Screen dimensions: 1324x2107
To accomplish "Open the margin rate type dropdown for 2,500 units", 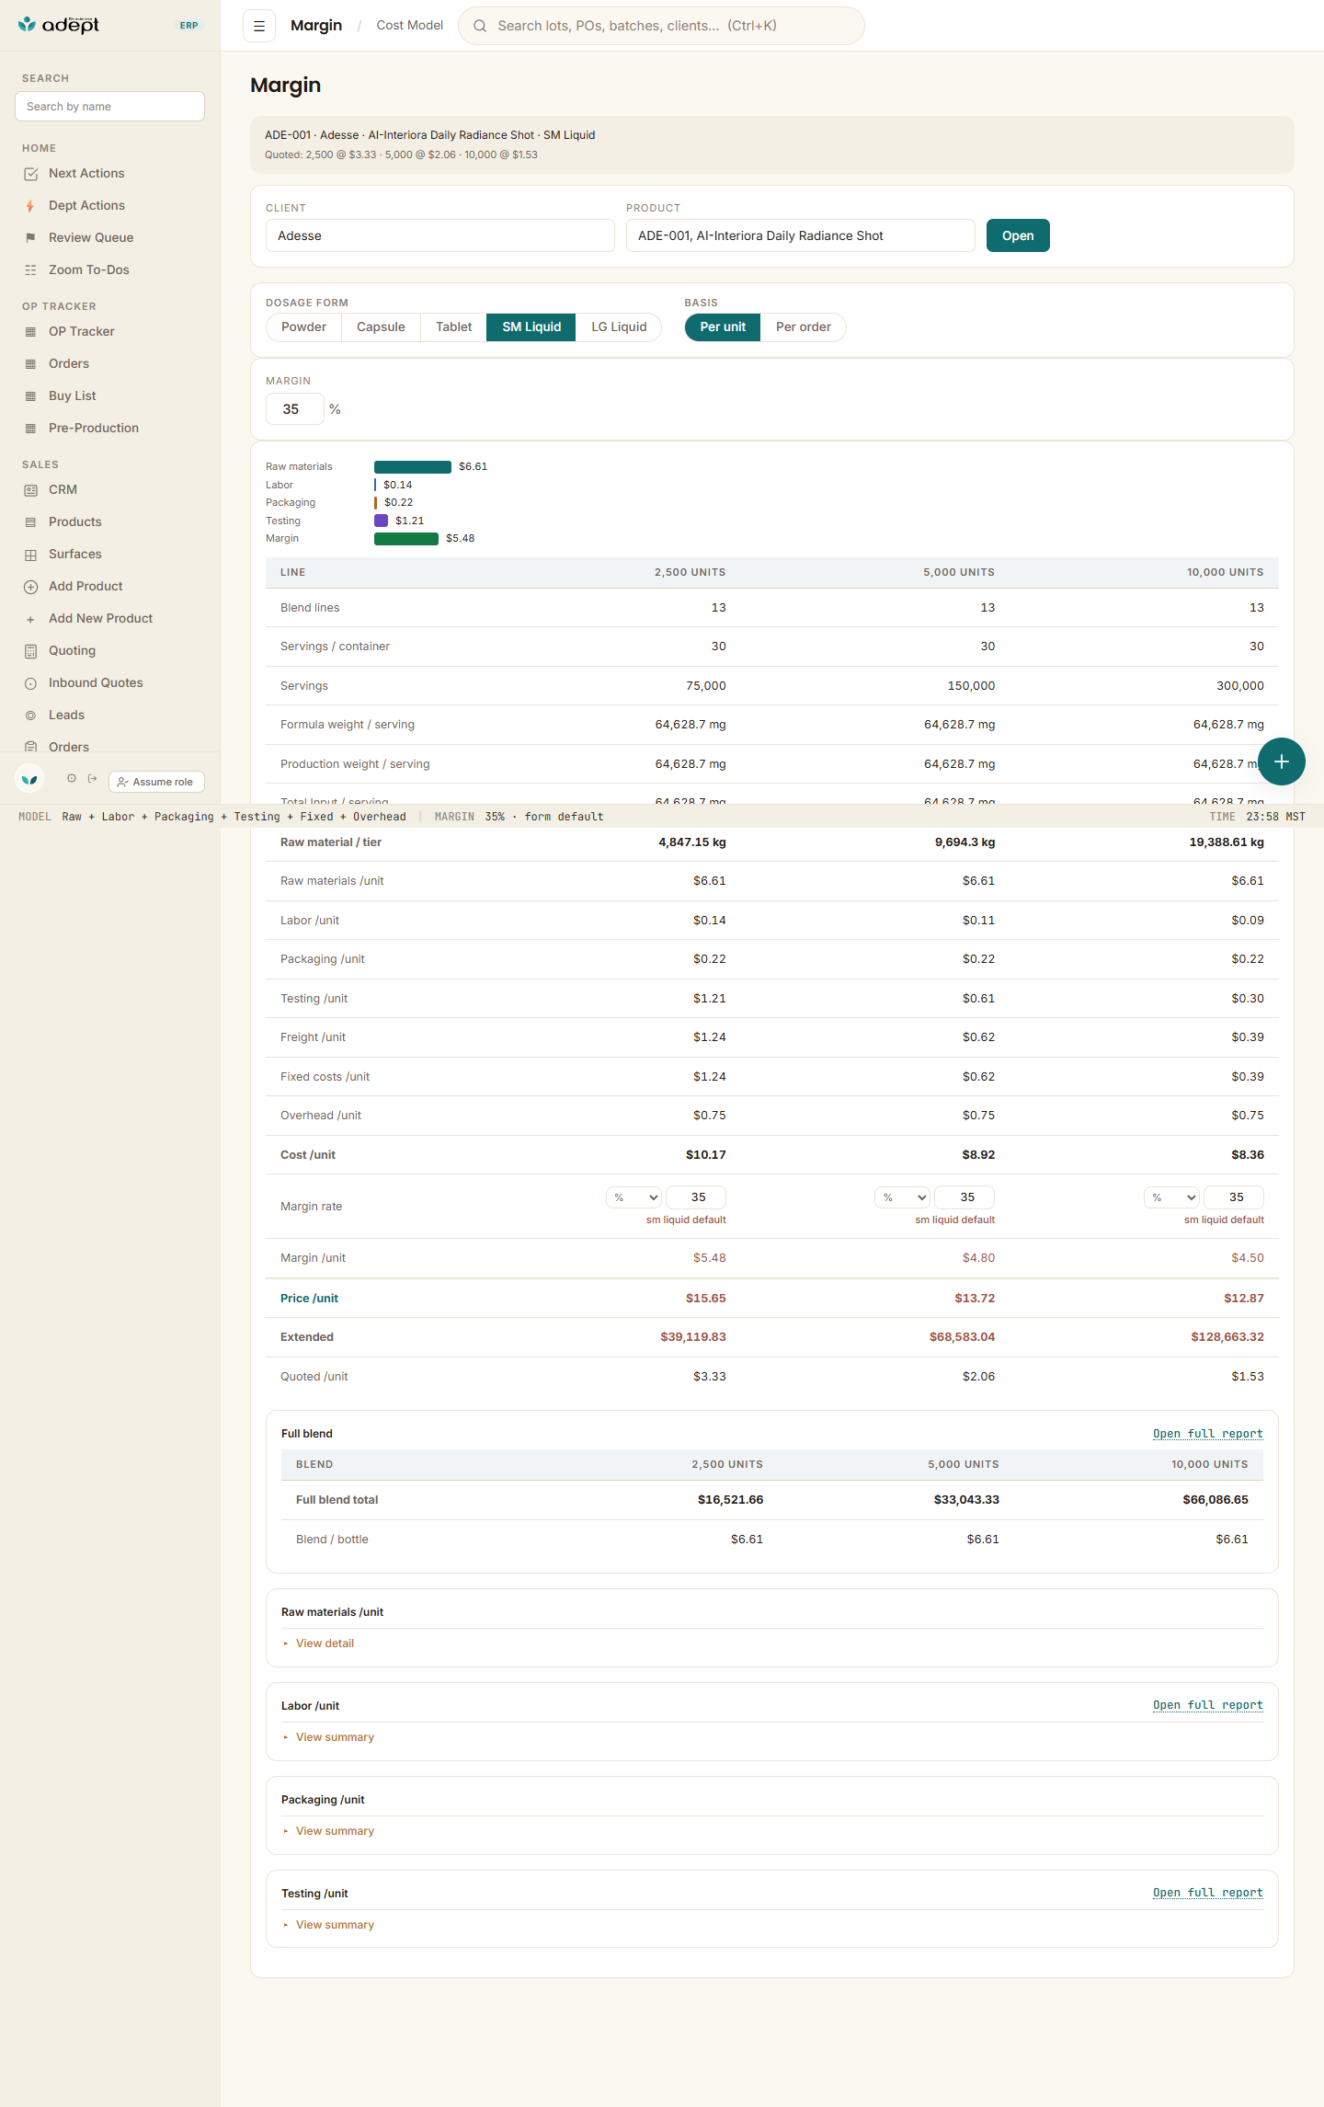I will point(634,1197).
